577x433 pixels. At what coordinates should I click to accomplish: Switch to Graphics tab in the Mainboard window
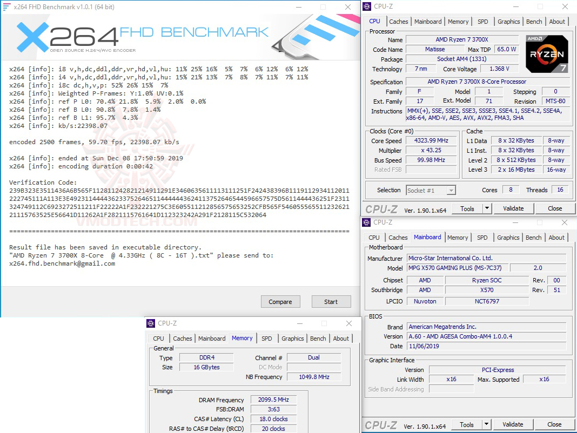508,238
